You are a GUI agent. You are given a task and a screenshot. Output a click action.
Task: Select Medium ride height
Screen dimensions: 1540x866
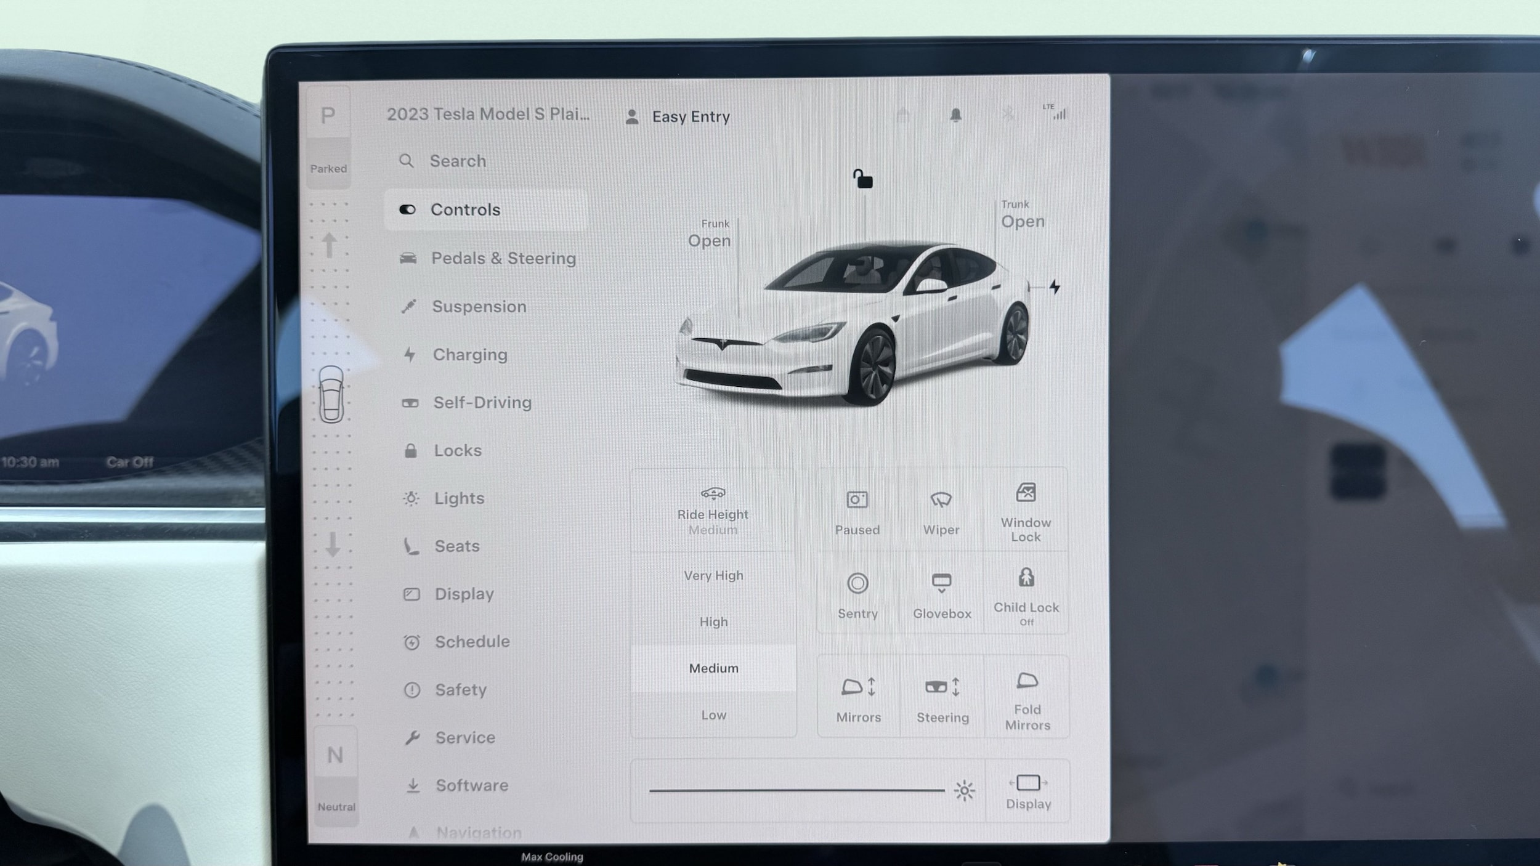tap(713, 668)
